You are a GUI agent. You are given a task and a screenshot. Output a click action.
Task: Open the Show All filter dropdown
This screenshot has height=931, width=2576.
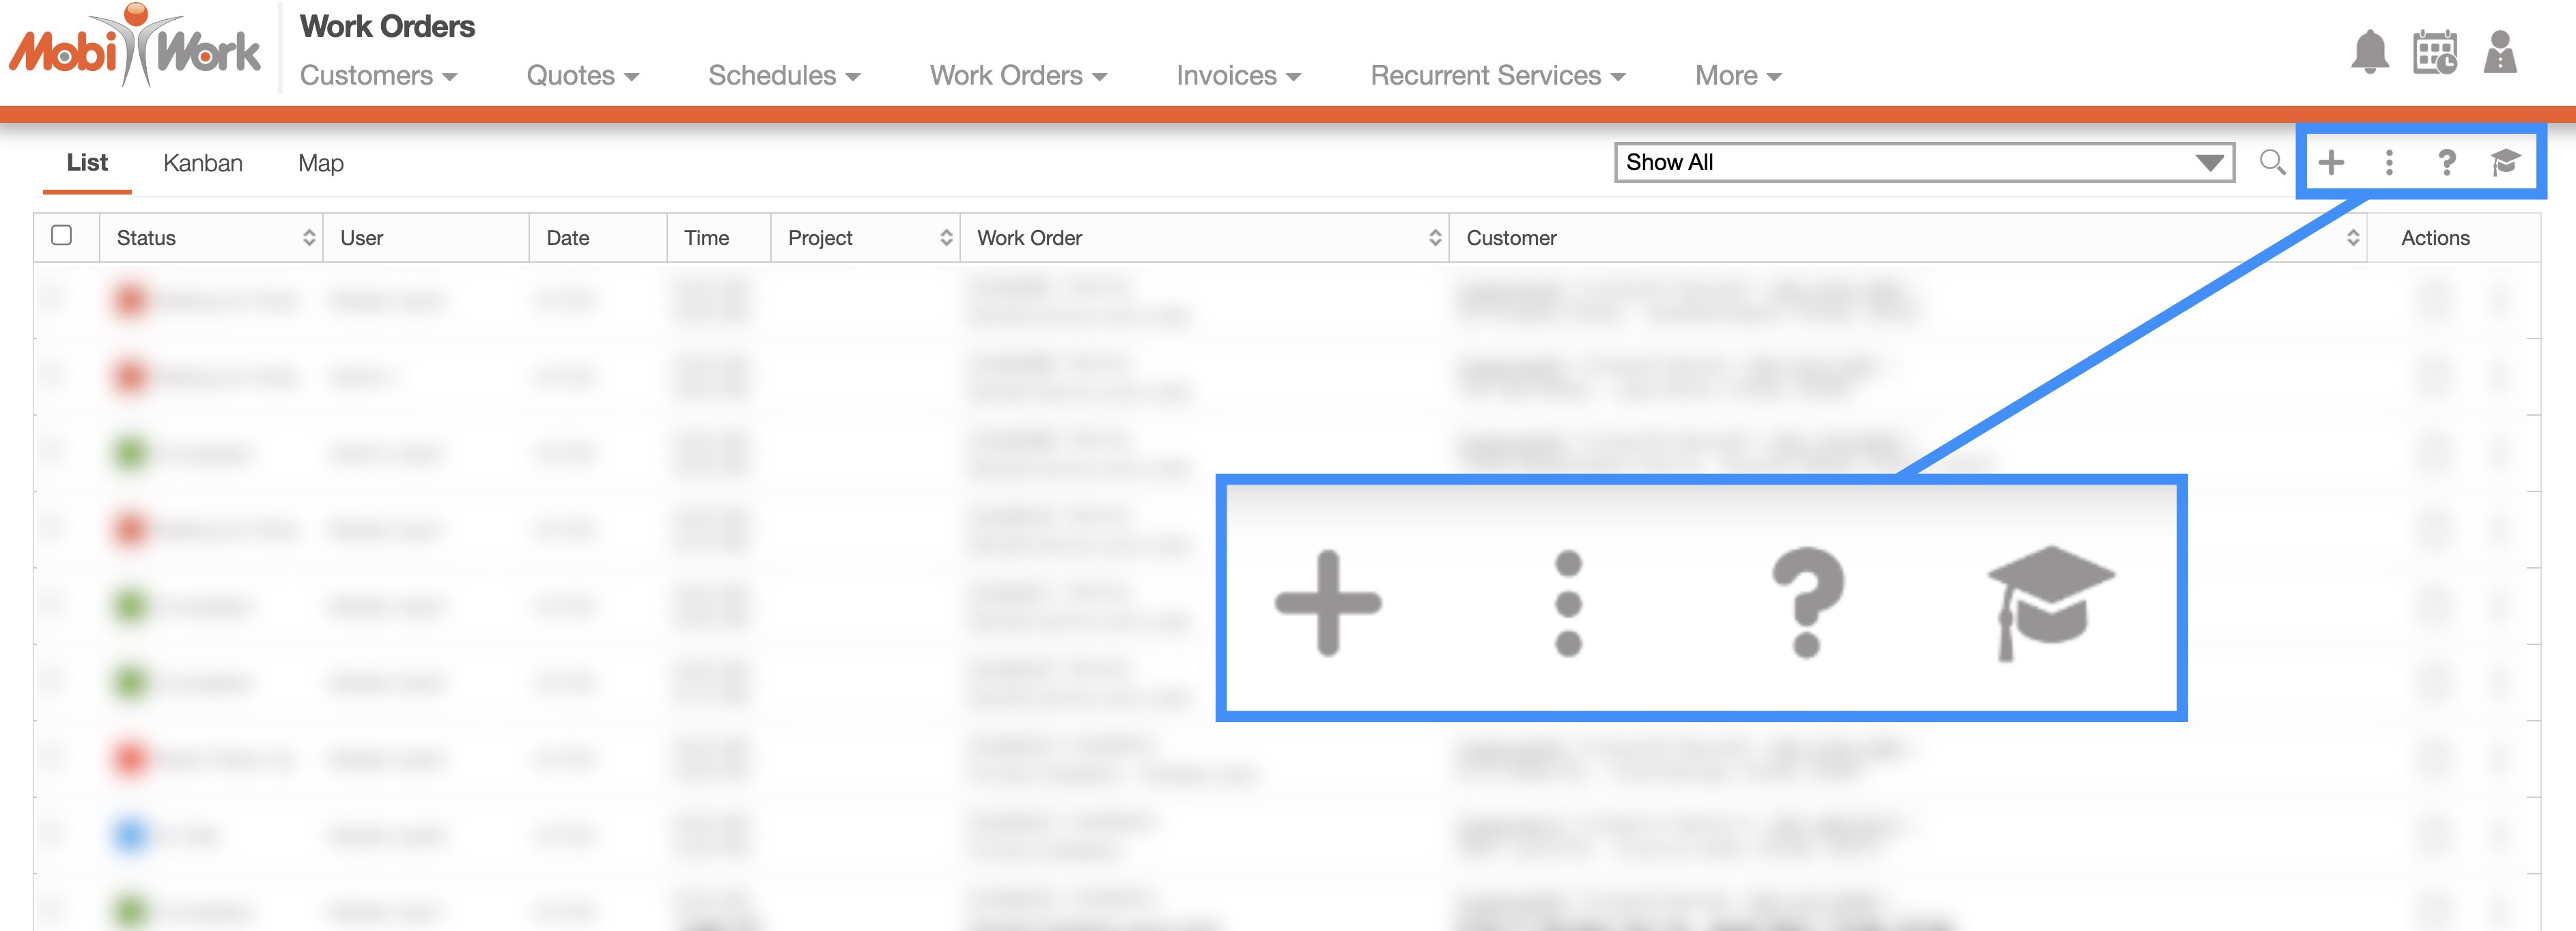pos(1923,162)
